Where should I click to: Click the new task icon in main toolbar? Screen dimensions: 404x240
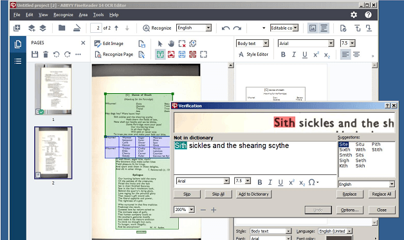17,28
